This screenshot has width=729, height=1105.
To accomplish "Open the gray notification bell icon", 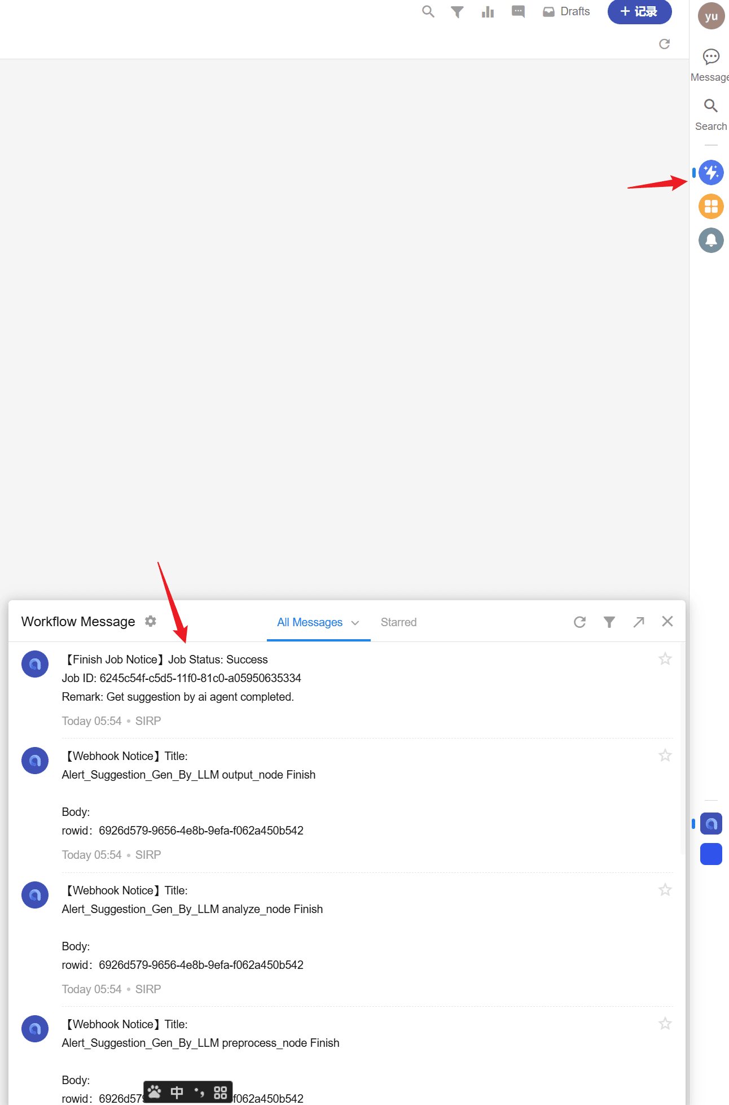I will (x=711, y=241).
